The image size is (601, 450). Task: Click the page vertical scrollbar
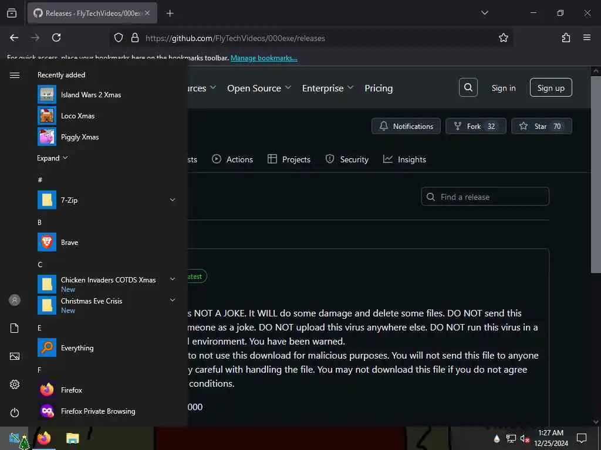(595, 175)
